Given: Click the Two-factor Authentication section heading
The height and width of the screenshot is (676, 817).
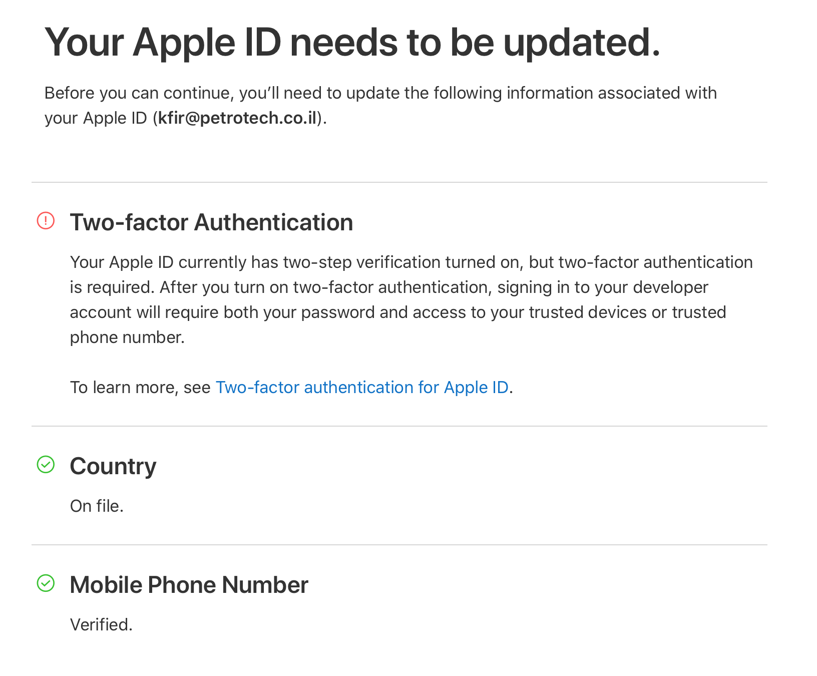Looking at the screenshot, I should click(x=211, y=222).
